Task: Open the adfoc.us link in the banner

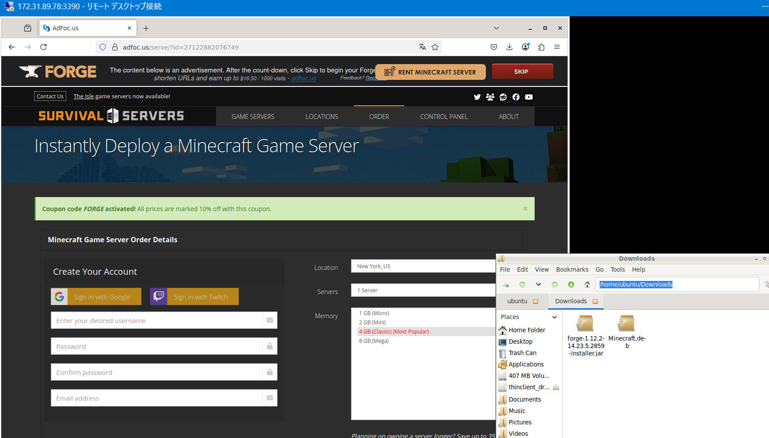Action: point(304,79)
